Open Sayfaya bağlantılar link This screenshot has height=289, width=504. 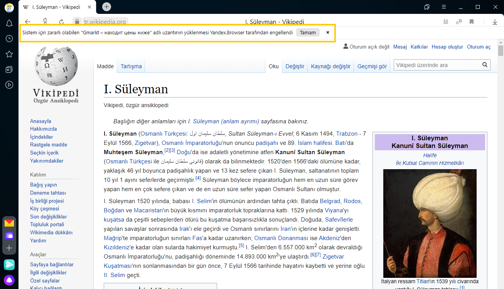click(x=52, y=264)
